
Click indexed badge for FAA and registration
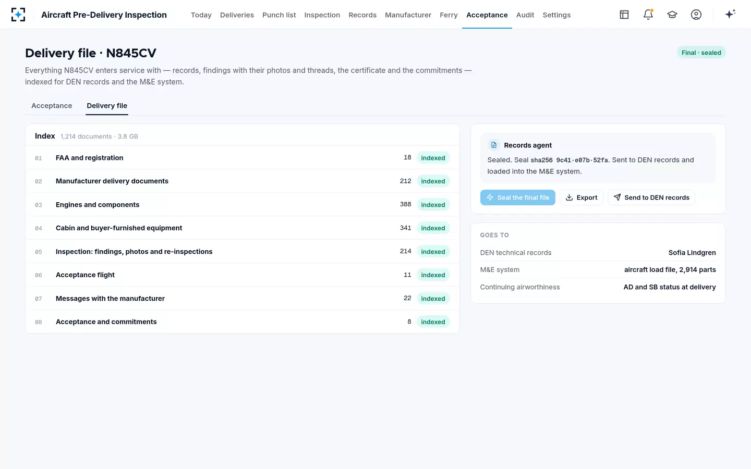pyautogui.click(x=433, y=158)
